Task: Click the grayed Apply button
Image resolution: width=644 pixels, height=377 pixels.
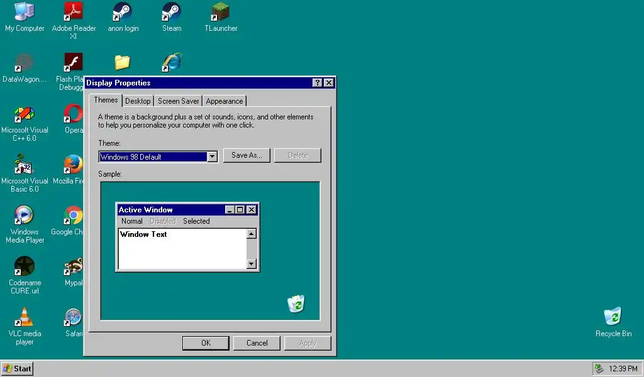Action: 308,343
